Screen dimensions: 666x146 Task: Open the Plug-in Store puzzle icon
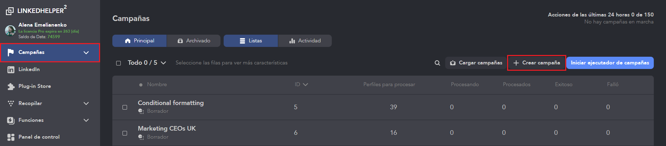pyautogui.click(x=11, y=86)
